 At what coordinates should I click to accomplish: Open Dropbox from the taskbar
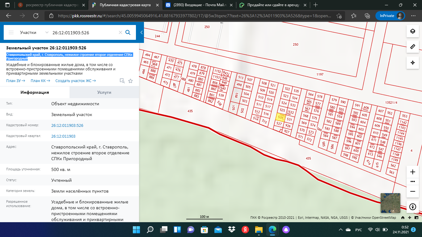232,230
